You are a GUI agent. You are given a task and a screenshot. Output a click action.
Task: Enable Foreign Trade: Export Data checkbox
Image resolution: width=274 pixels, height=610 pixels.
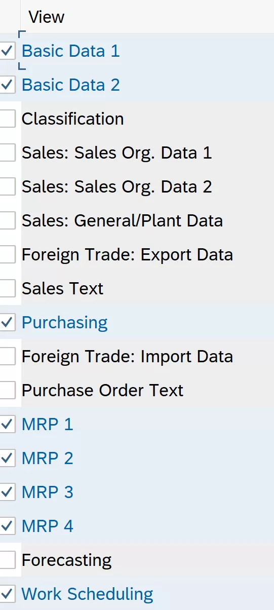(x=7, y=254)
